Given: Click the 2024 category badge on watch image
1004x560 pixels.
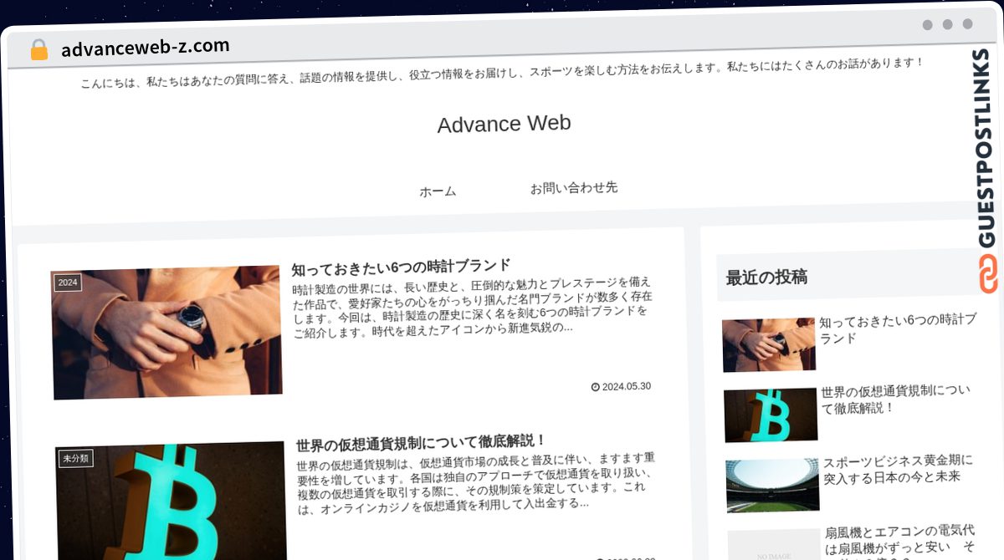Looking at the screenshot, I should point(68,283).
